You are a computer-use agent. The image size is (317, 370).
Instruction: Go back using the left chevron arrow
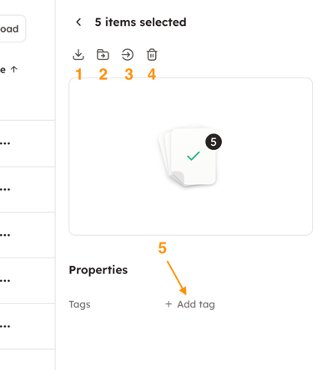pyautogui.click(x=78, y=22)
